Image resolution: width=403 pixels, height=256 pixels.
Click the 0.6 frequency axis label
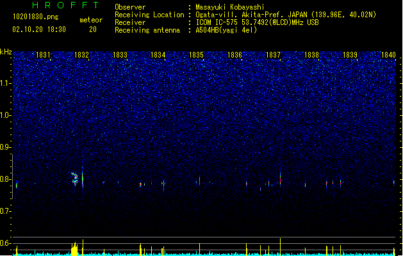[5, 243]
